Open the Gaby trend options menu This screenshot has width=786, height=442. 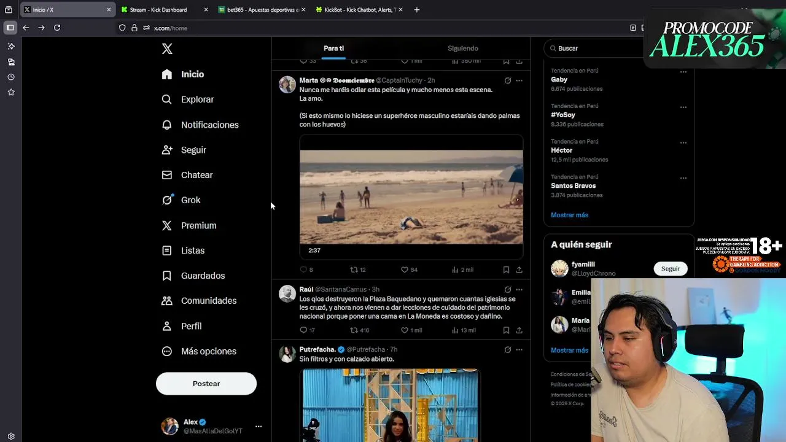(683, 72)
